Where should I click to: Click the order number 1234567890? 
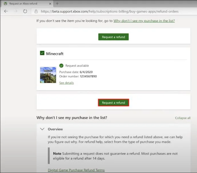[x=88, y=76]
